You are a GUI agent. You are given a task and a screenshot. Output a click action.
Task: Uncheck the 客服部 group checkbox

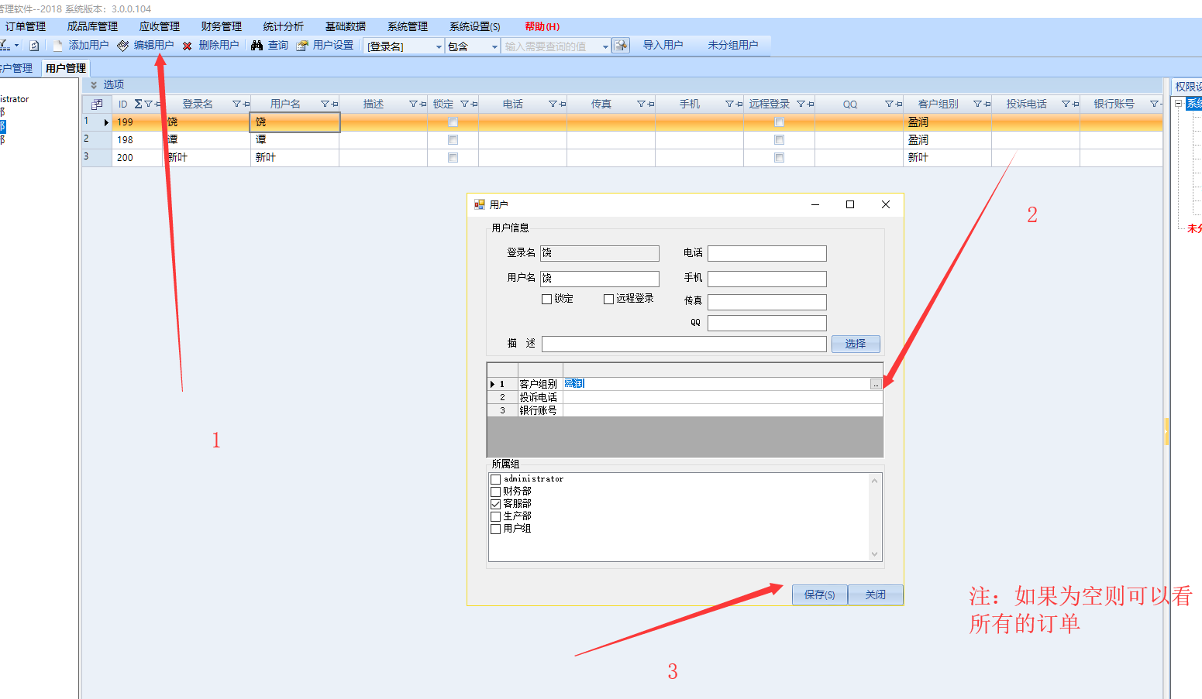(495, 504)
